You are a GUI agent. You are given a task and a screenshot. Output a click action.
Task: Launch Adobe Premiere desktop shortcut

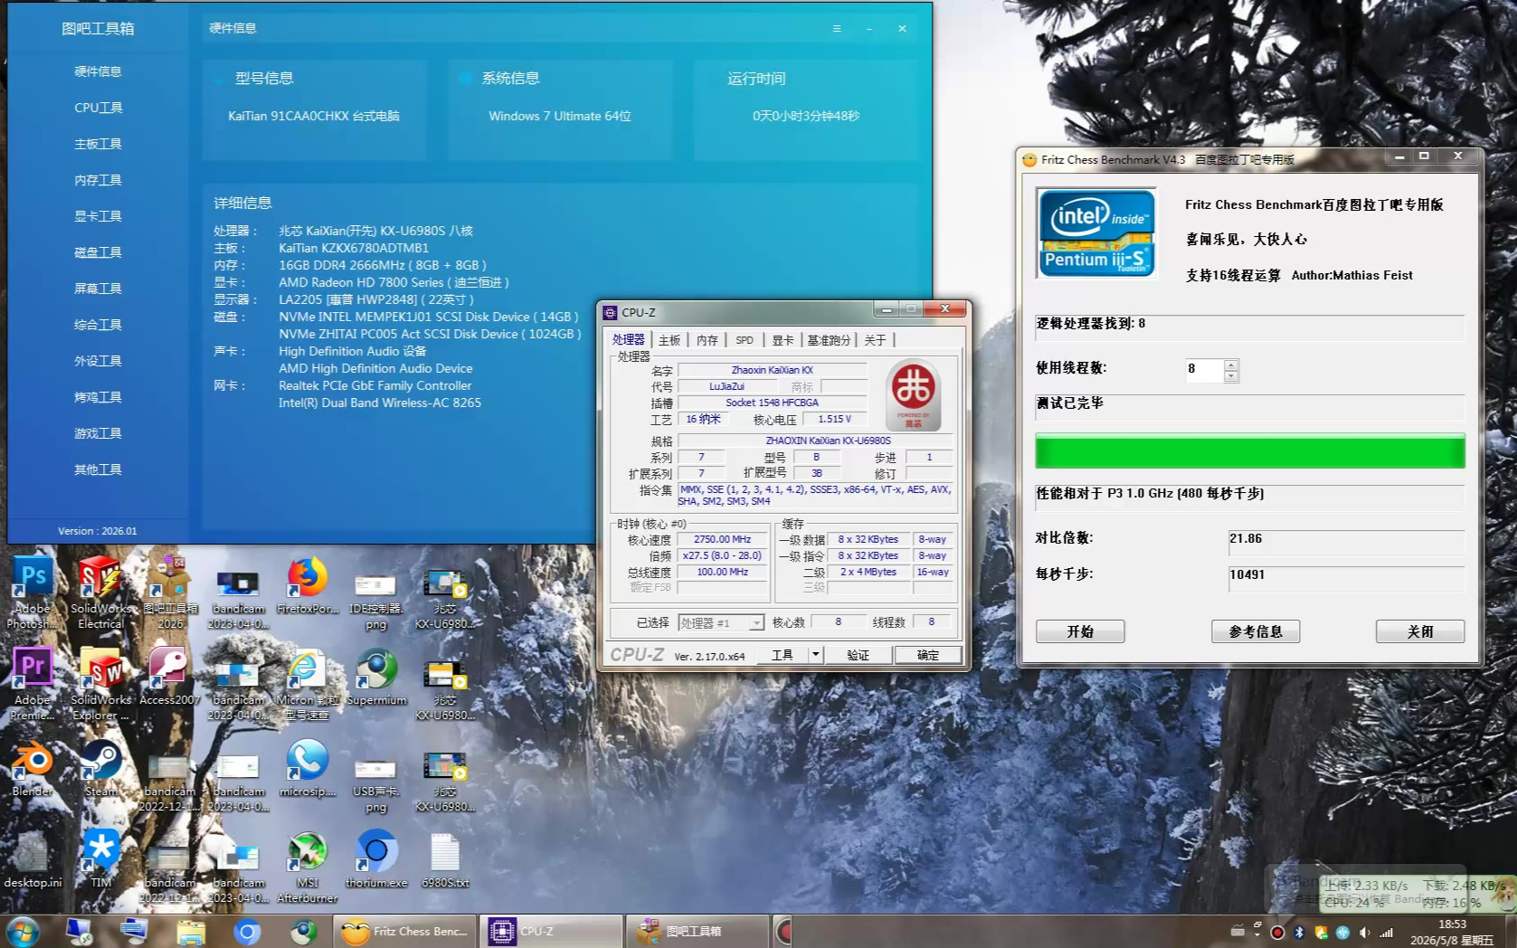point(33,684)
